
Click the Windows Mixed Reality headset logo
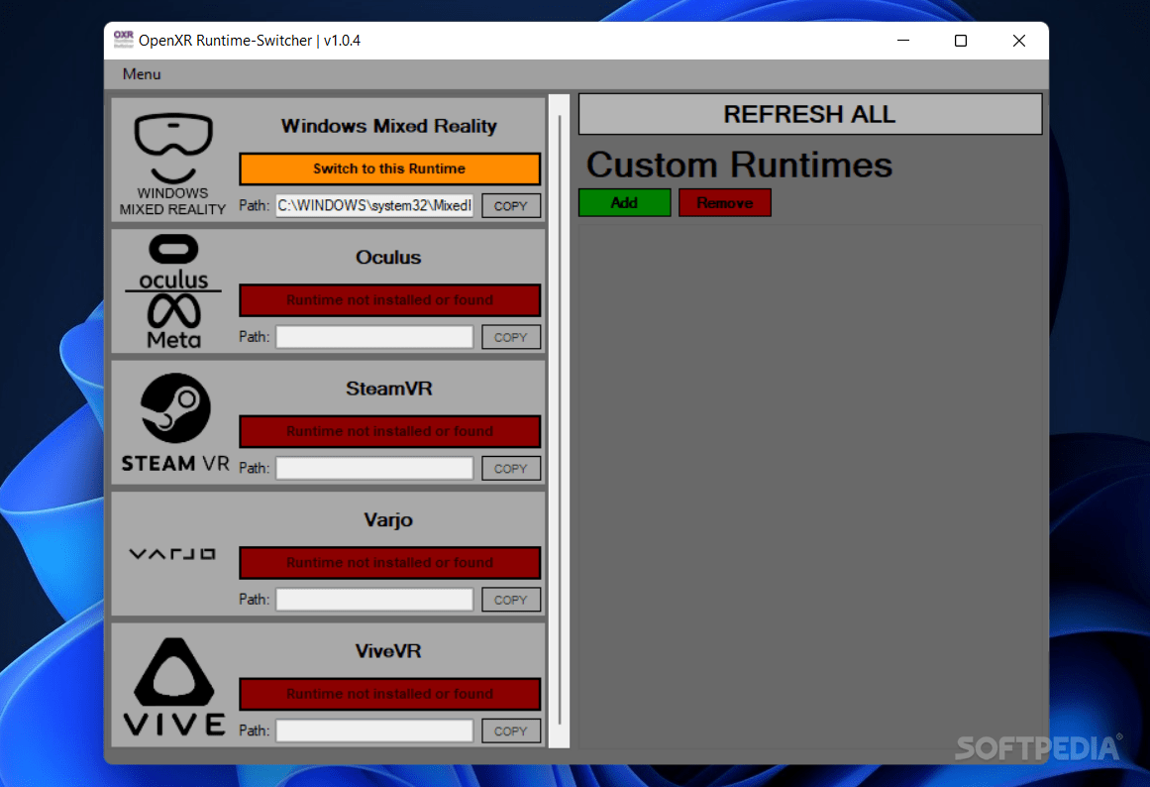(173, 163)
